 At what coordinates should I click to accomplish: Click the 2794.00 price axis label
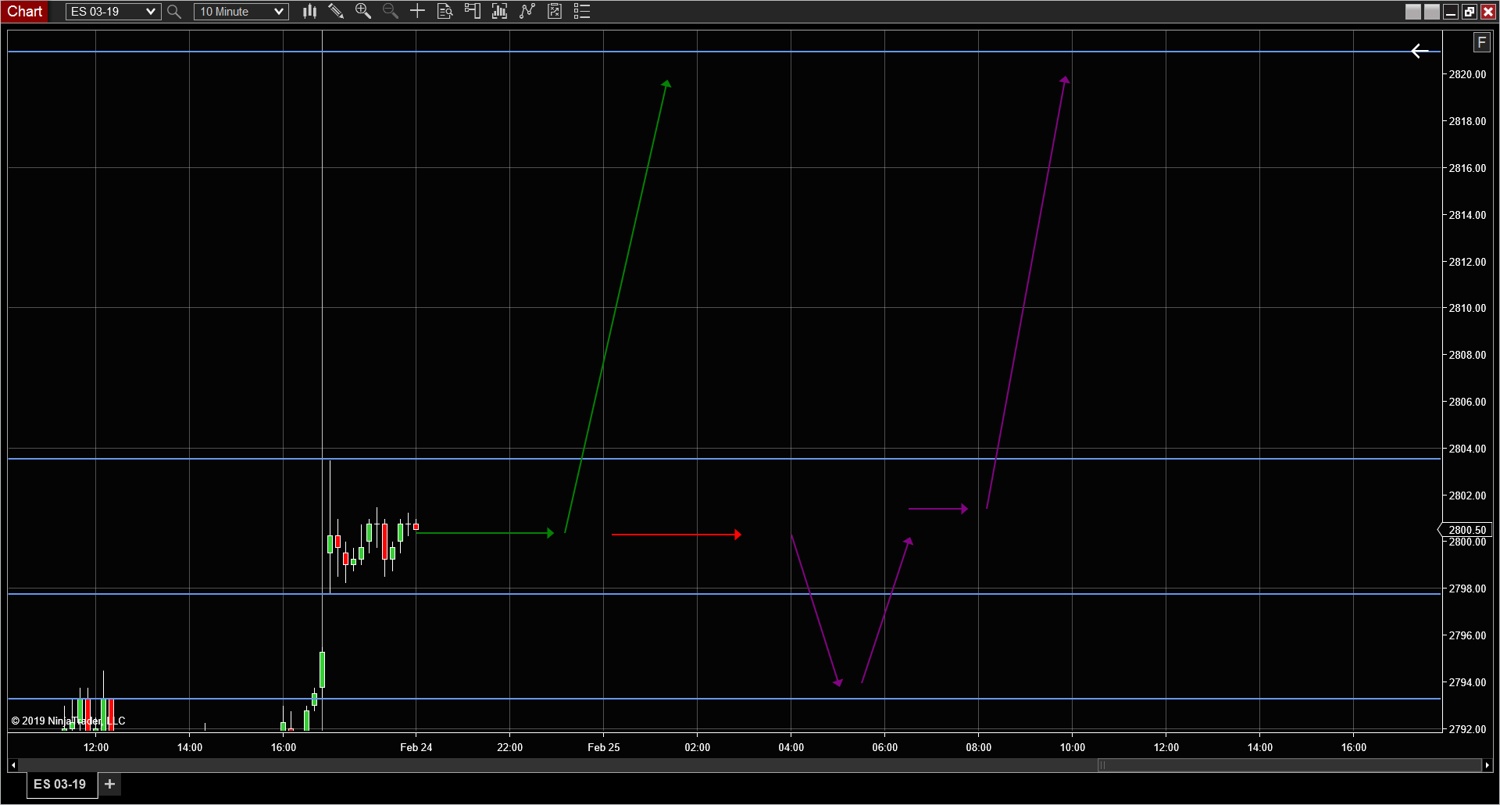click(1467, 682)
